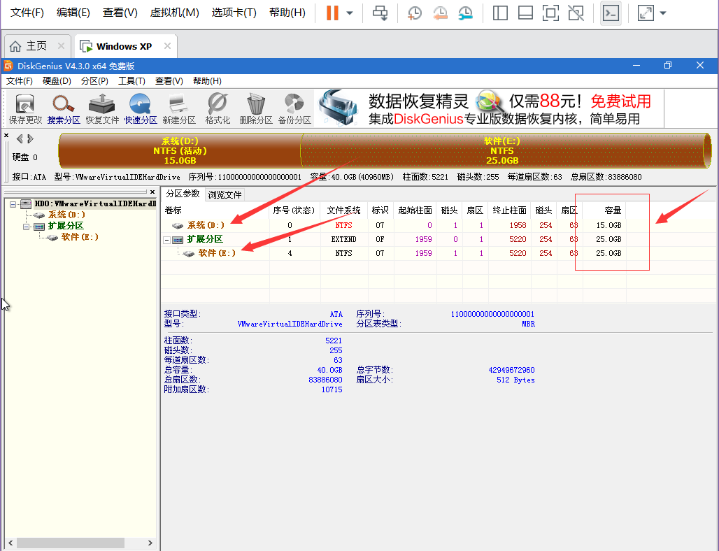The image size is (719, 551).
Task: Click the Backup Partition (备份分区) icon
Action: [294, 108]
